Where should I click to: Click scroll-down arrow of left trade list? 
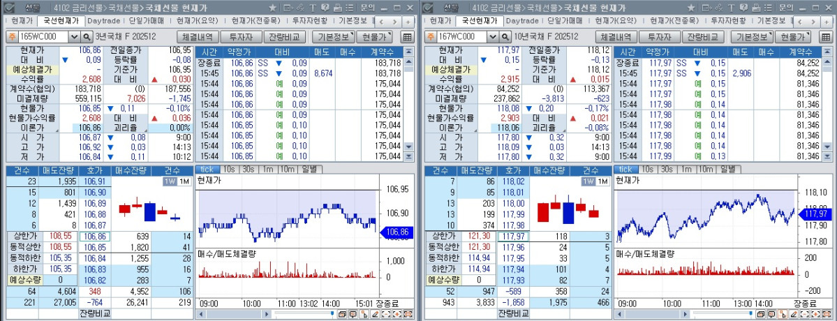click(409, 147)
